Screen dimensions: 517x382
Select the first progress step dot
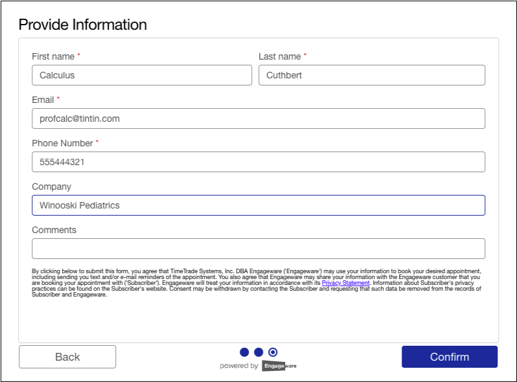coord(244,352)
